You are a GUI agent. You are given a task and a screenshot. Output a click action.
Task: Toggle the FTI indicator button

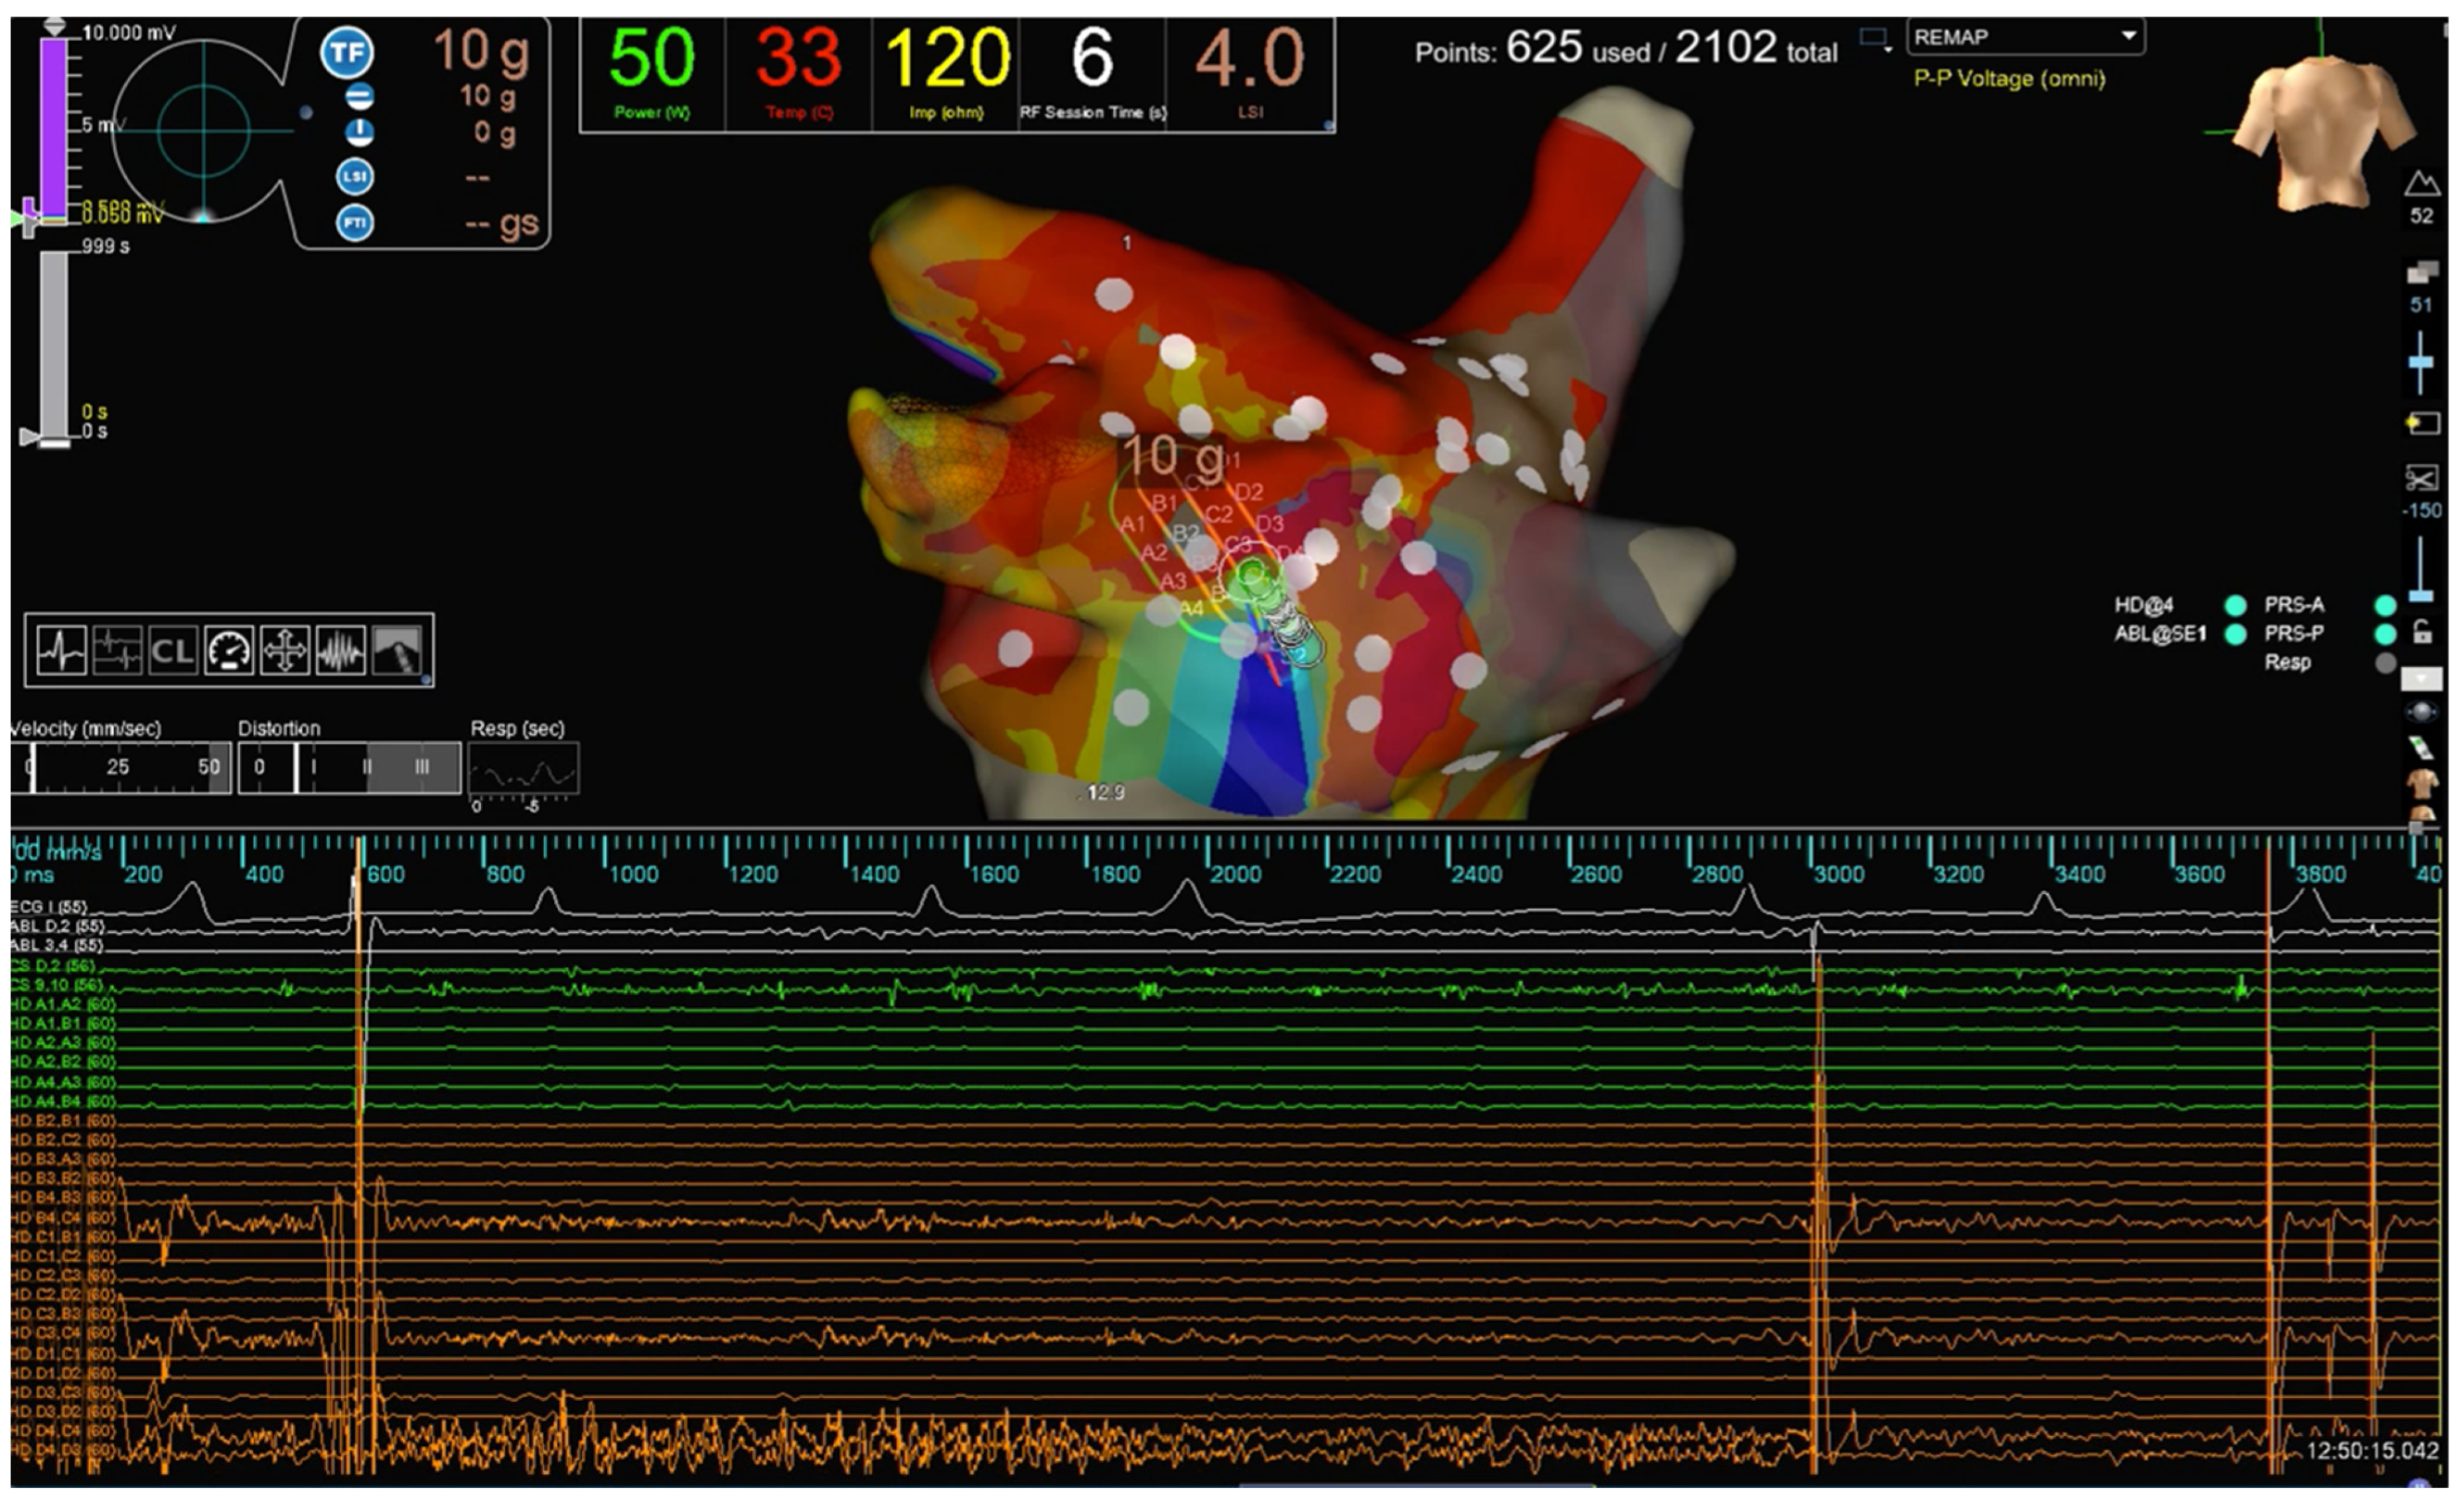click(x=355, y=222)
